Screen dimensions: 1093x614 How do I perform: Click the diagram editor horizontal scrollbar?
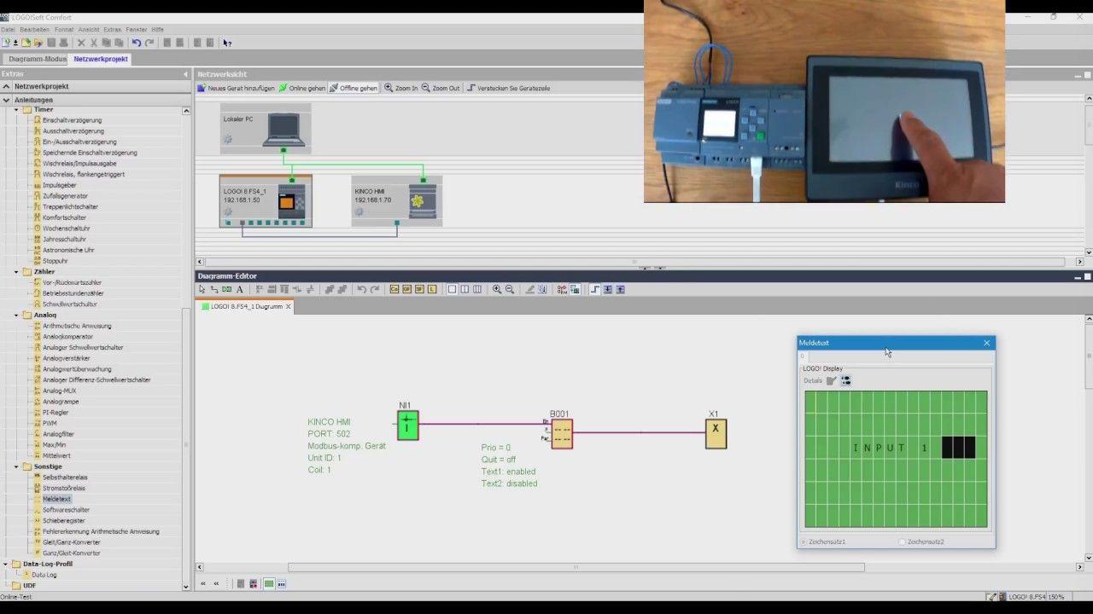click(576, 567)
